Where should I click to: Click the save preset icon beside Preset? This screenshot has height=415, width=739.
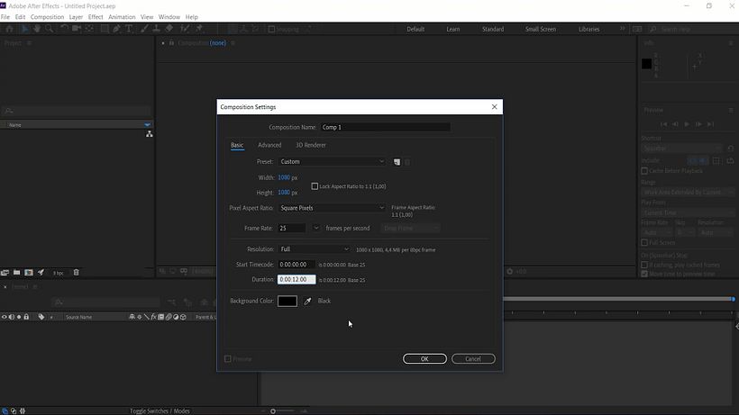(x=397, y=162)
